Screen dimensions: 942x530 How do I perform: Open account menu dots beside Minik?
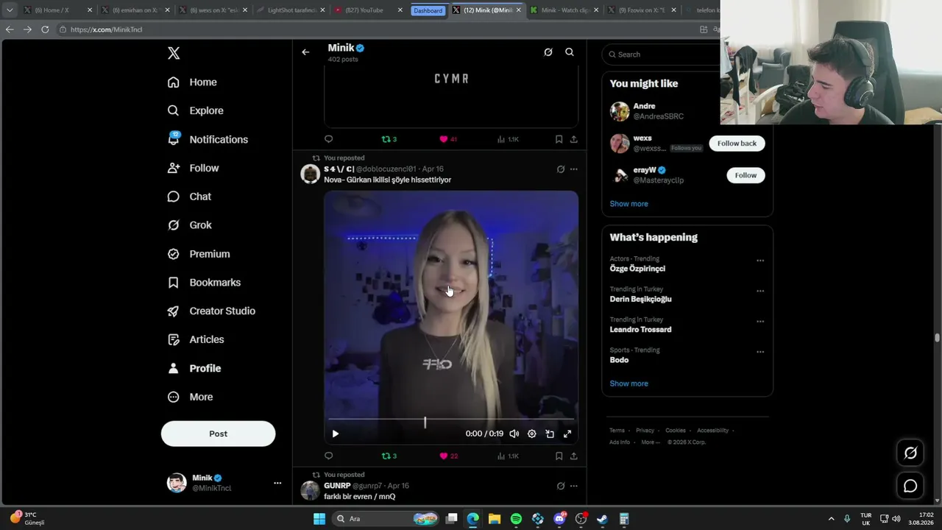click(x=277, y=483)
